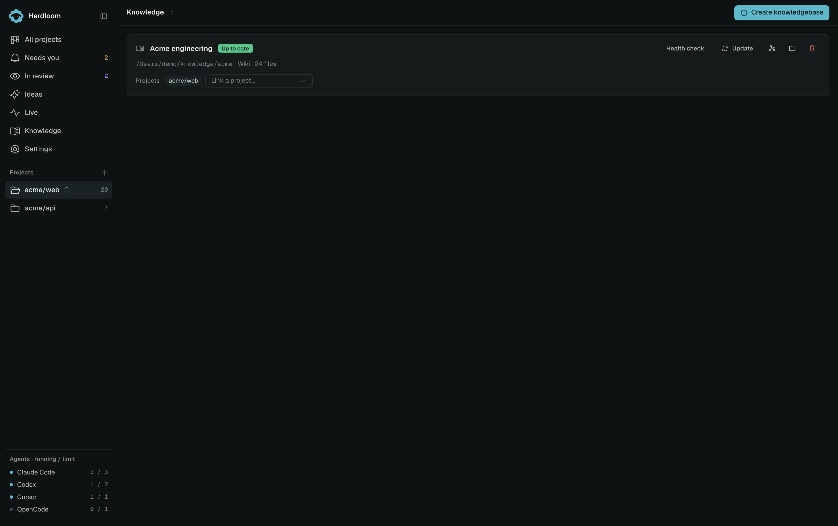Click the Knowledge book icon in sidebar
The width and height of the screenshot is (838, 526).
click(15, 131)
